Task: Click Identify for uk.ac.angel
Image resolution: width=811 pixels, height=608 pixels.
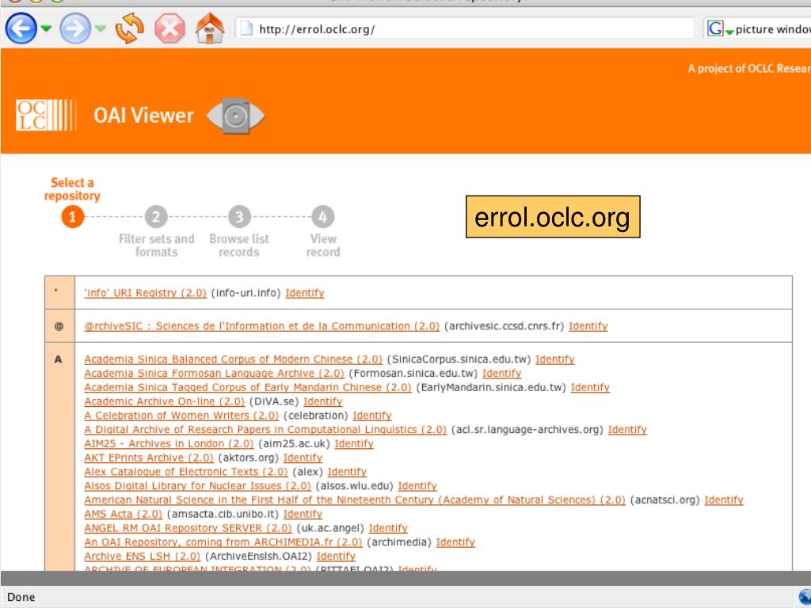Action: [x=388, y=528]
